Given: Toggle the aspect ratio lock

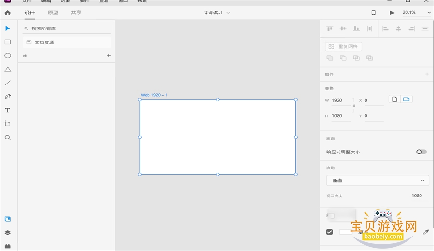Looking at the screenshot, I should 354,106.
